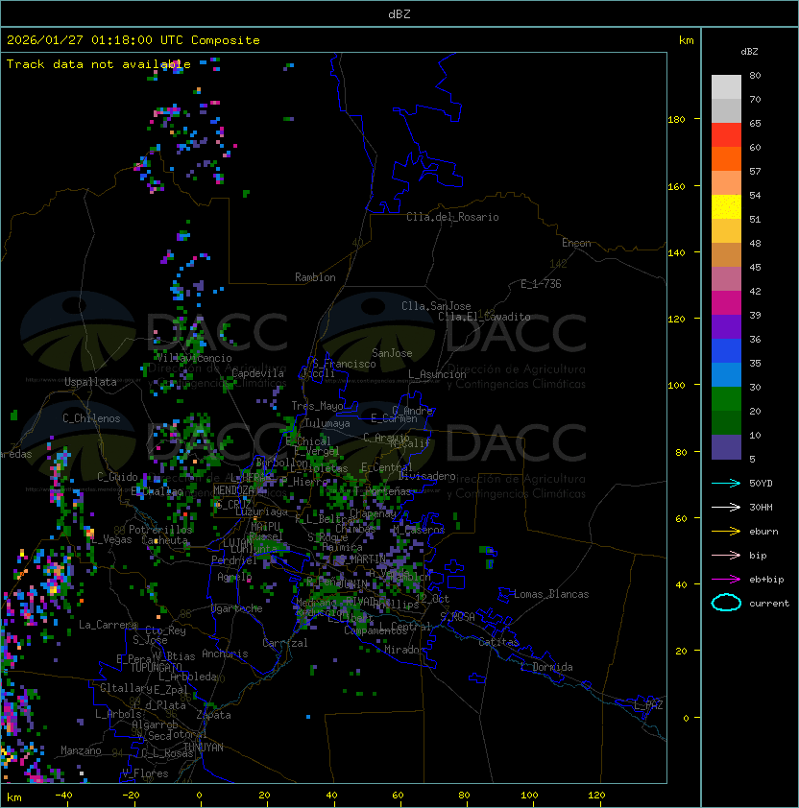Click the cyan current ellipse icon

coord(726,603)
